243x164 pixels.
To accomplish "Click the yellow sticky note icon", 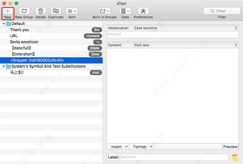I will point(235,158).
